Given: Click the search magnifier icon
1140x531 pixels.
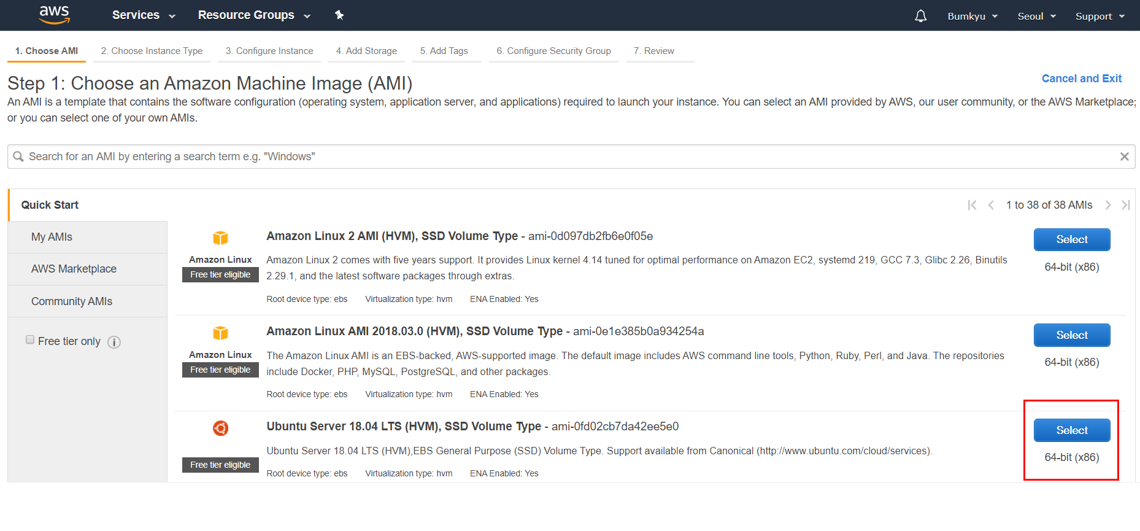Looking at the screenshot, I should 18,157.
